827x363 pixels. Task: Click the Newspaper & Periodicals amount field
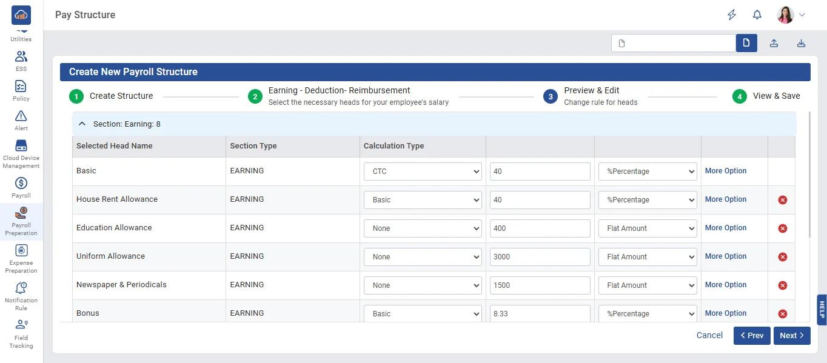[x=540, y=285]
